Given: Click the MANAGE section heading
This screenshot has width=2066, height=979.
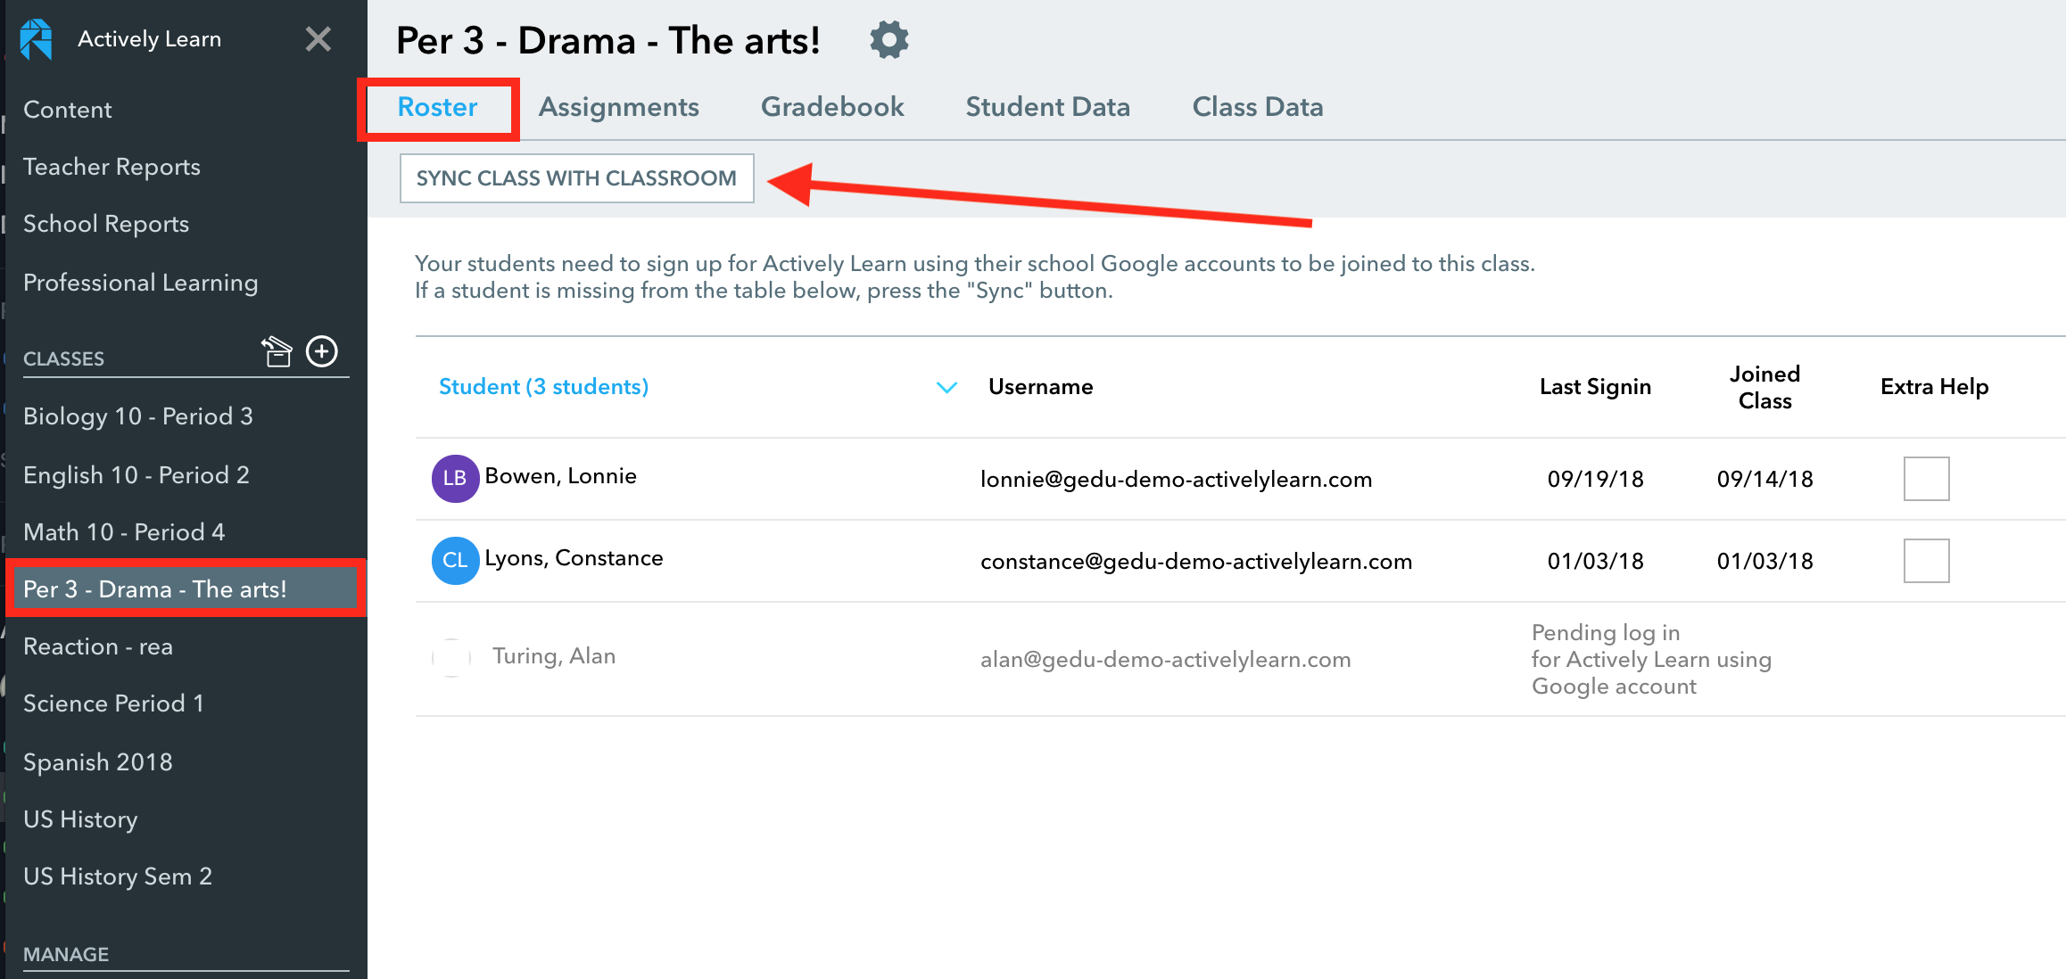Looking at the screenshot, I should pos(66,954).
